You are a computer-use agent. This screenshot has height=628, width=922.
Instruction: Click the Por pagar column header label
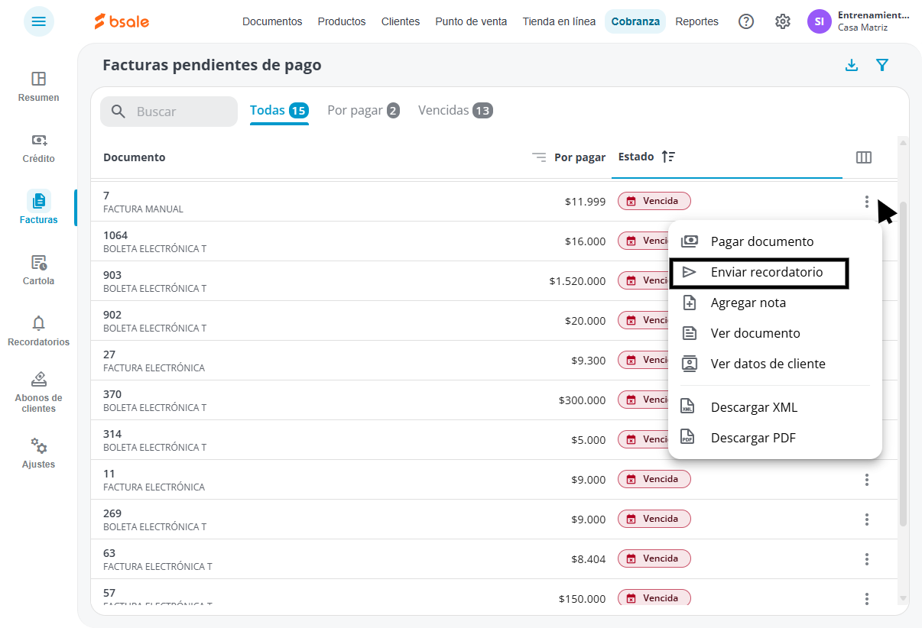[x=579, y=157]
